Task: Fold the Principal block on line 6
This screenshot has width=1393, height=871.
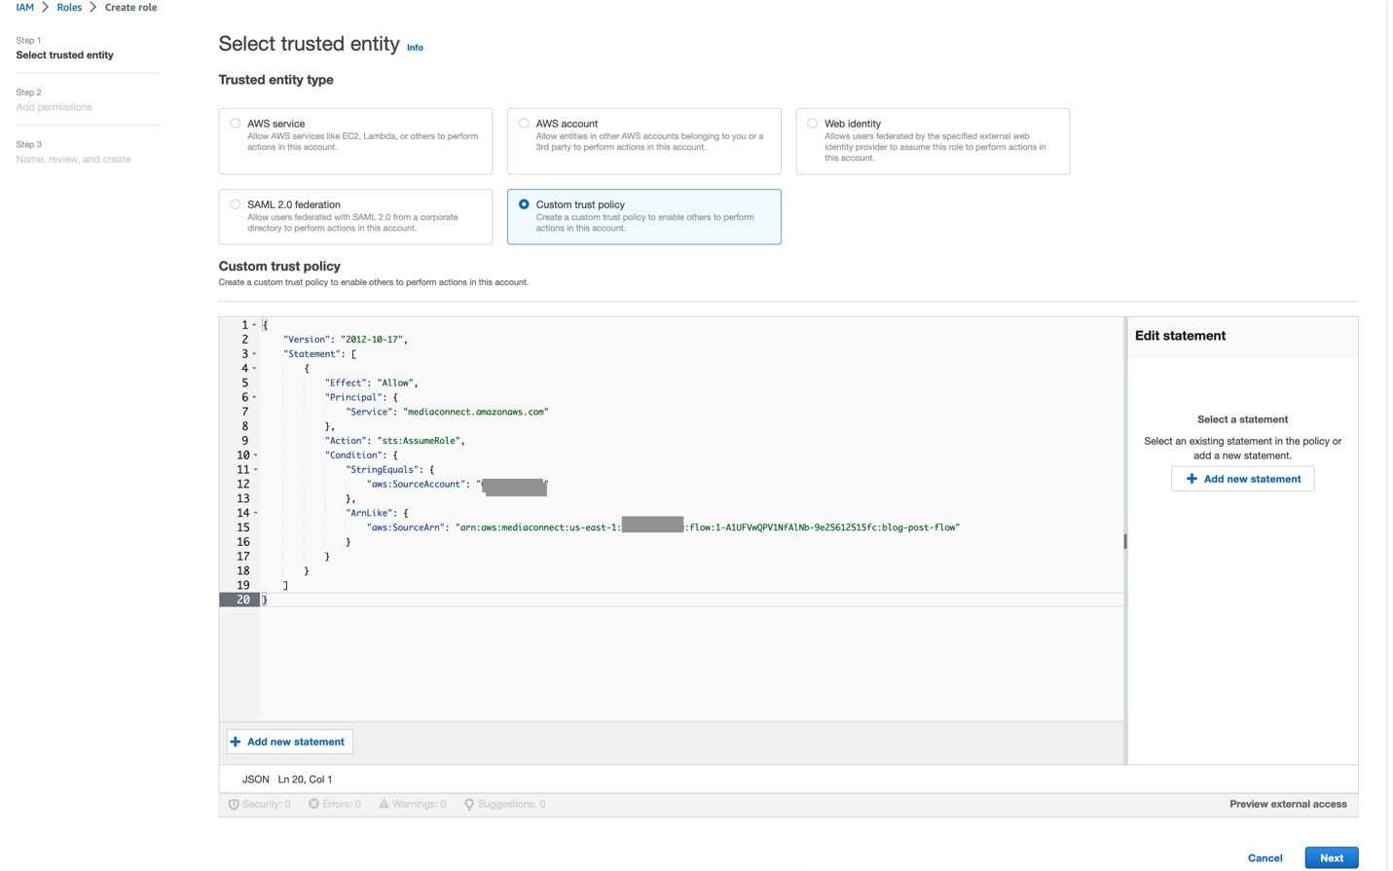Action: pyautogui.click(x=255, y=397)
